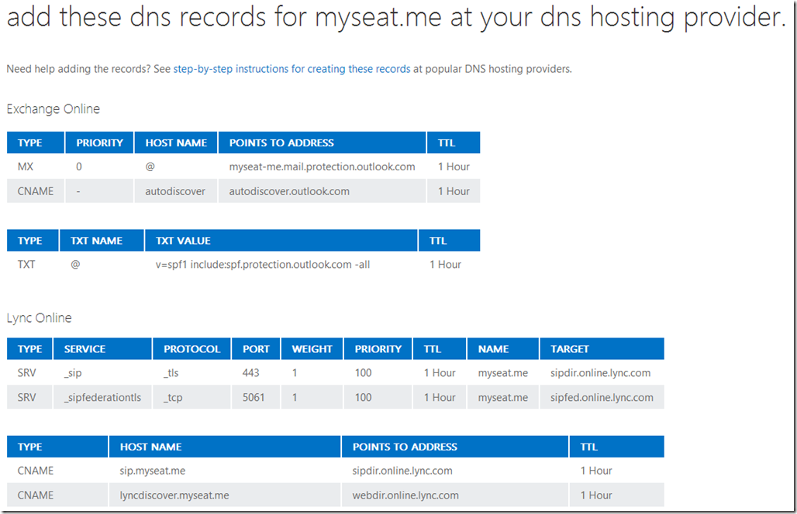Click the HOST NAME header in Exchange table

click(x=176, y=143)
